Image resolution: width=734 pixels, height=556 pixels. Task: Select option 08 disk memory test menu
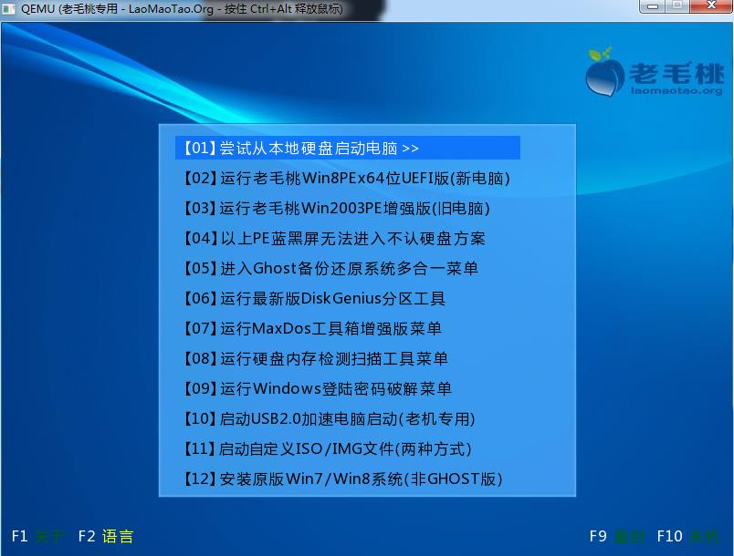(316, 358)
